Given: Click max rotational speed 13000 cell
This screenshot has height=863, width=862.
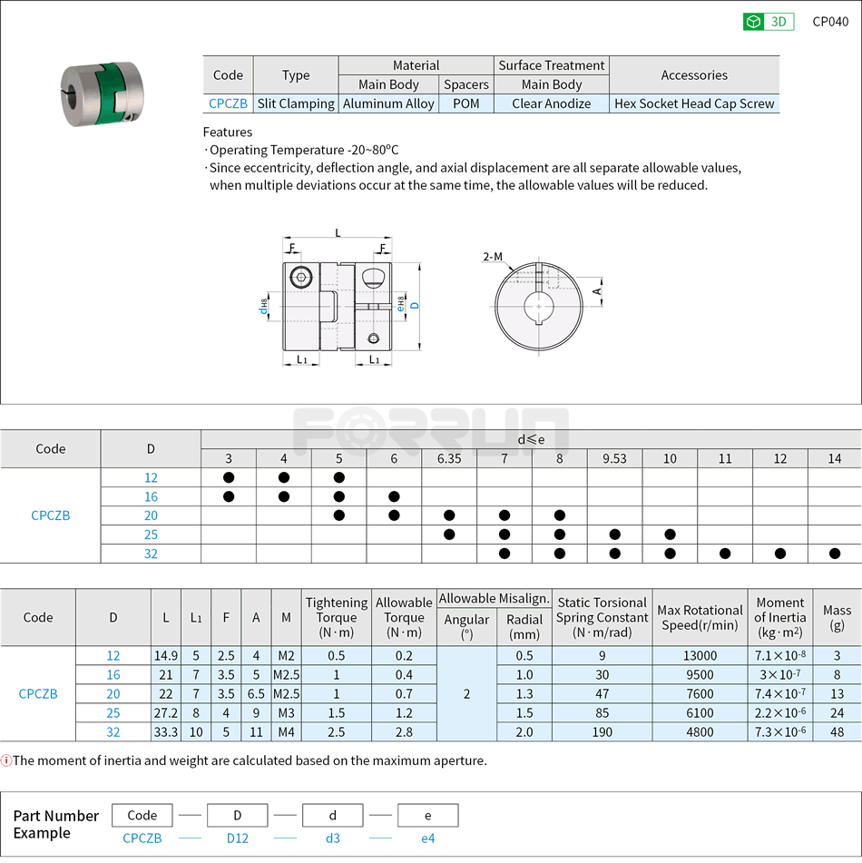Looking at the screenshot, I should point(700,656).
